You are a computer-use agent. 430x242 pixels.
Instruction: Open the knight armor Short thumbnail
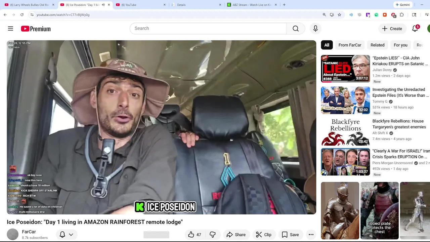[340, 211]
